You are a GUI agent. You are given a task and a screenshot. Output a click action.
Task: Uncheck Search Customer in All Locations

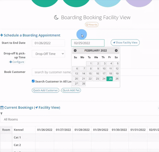coord(33,81)
